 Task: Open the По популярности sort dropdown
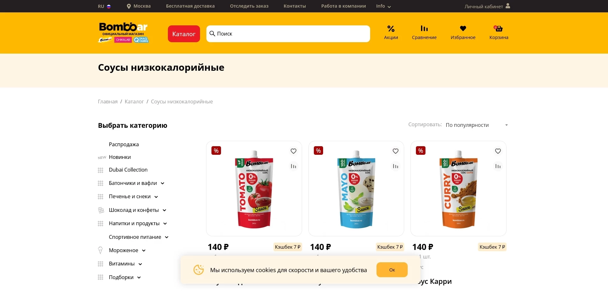point(476,125)
